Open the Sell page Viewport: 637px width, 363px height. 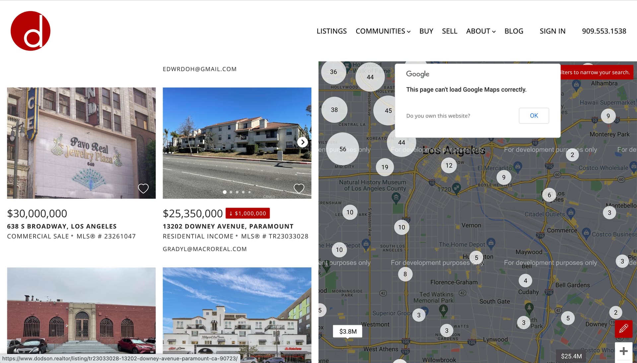[x=450, y=31]
